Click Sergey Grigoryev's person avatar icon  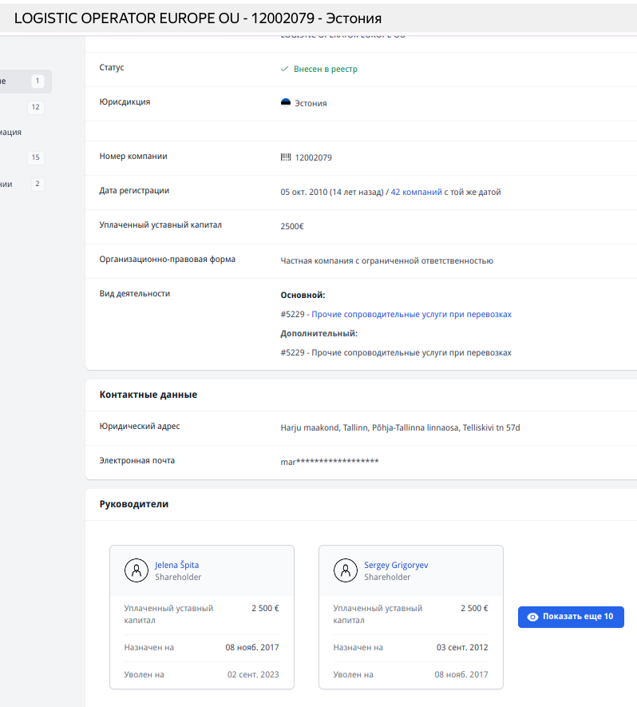coord(346,570)
